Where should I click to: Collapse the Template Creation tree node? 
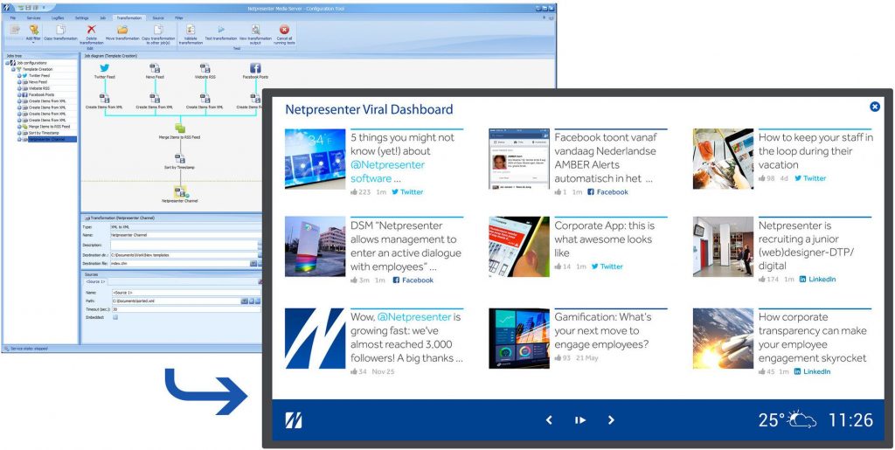[13, 69]
